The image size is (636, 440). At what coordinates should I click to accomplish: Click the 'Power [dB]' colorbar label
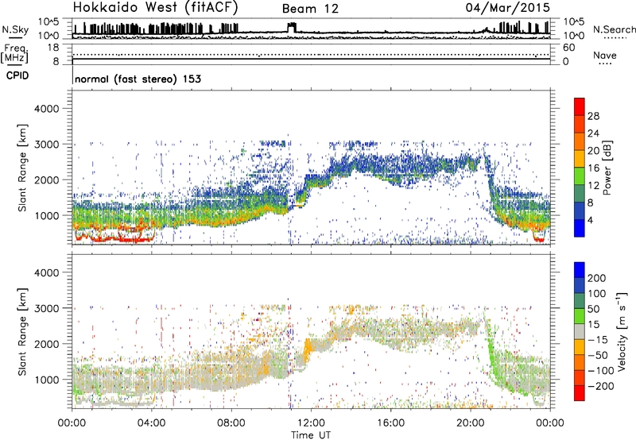(x=607, y=168)
